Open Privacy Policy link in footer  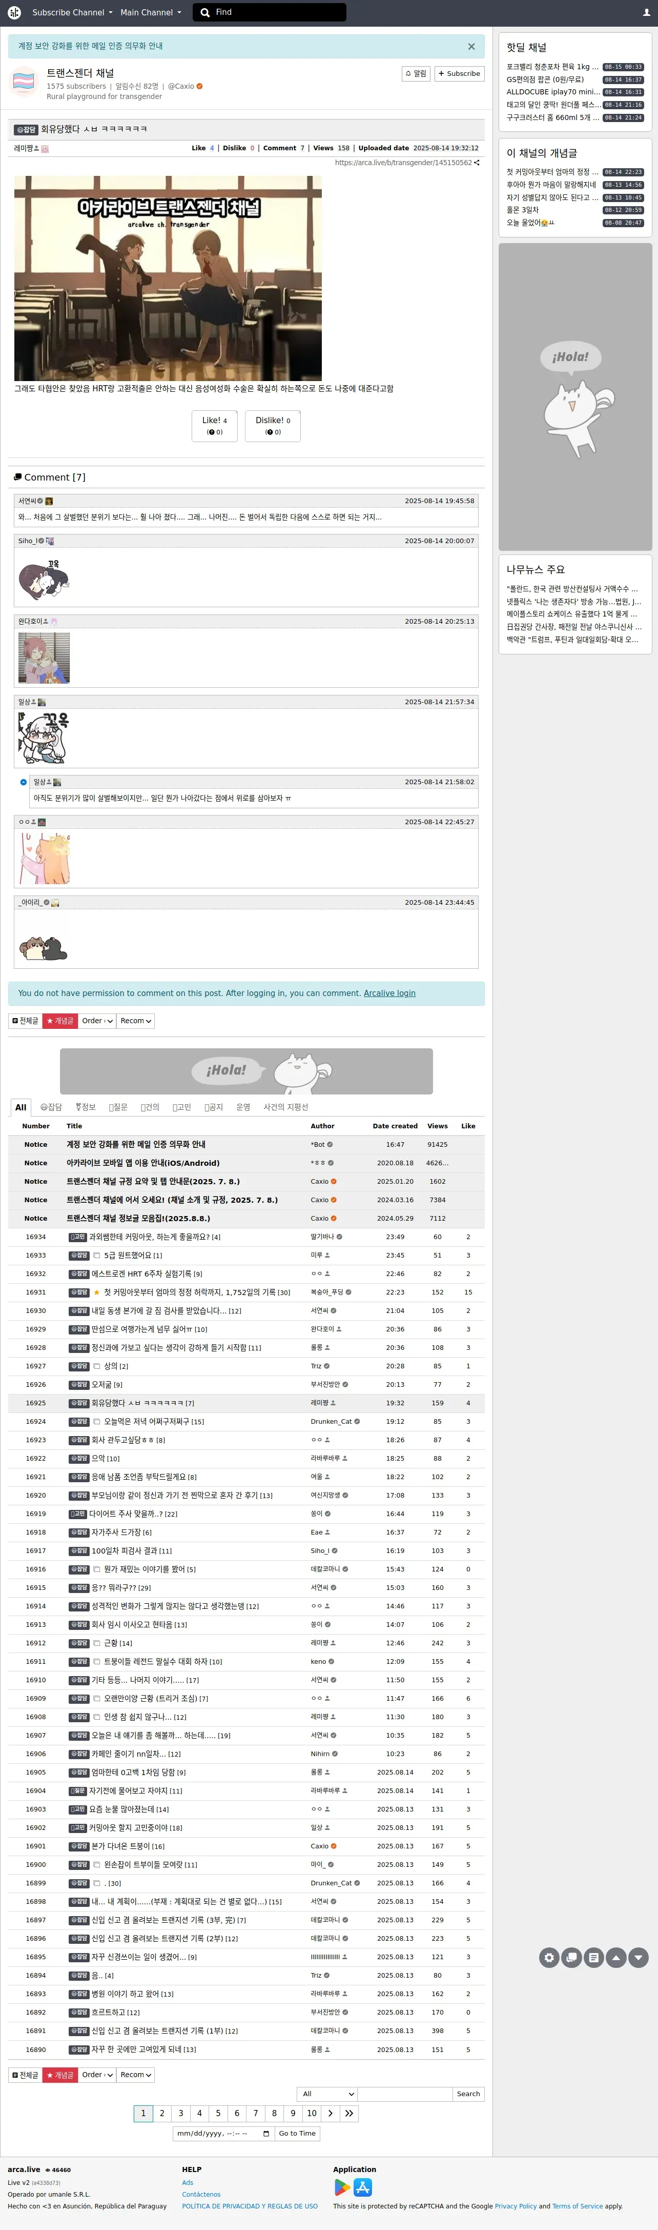[516, 2206]
